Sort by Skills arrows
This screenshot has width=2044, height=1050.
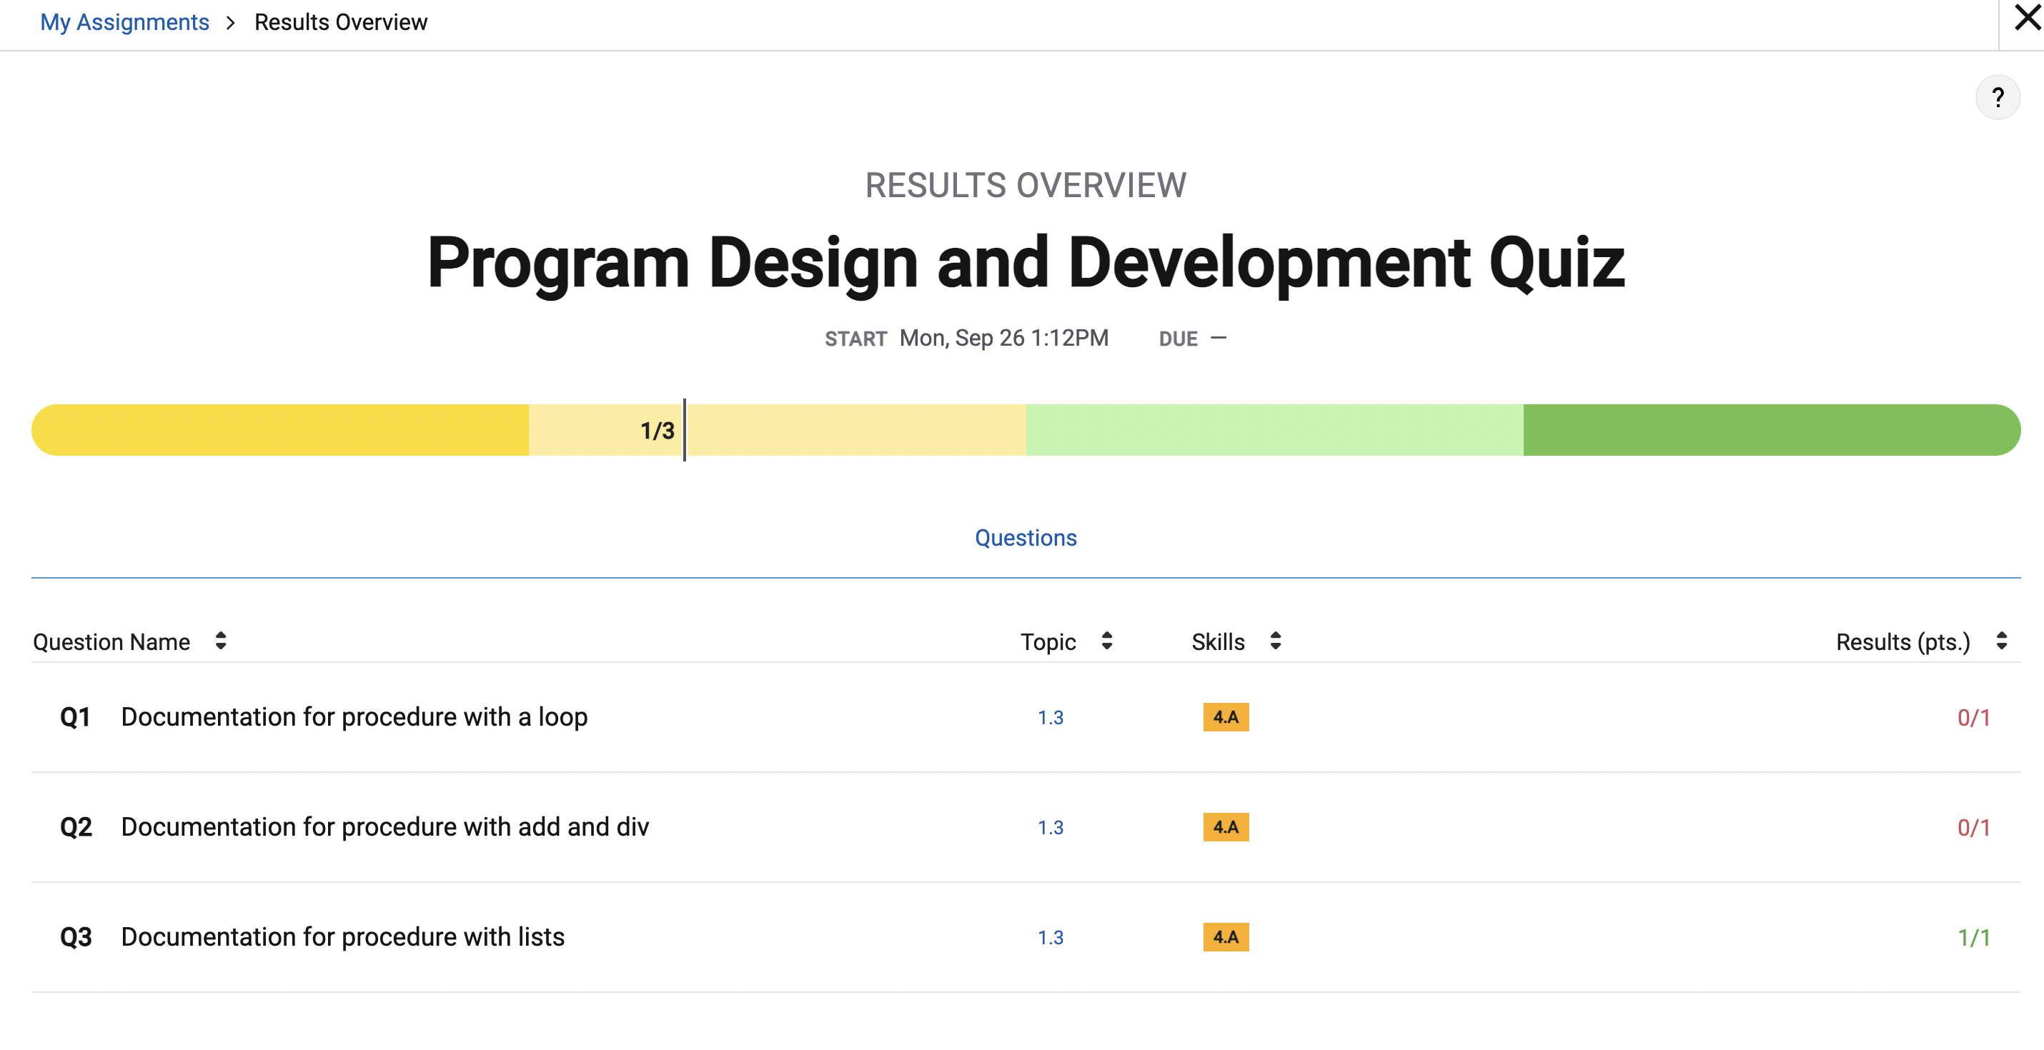[1275, 641]
